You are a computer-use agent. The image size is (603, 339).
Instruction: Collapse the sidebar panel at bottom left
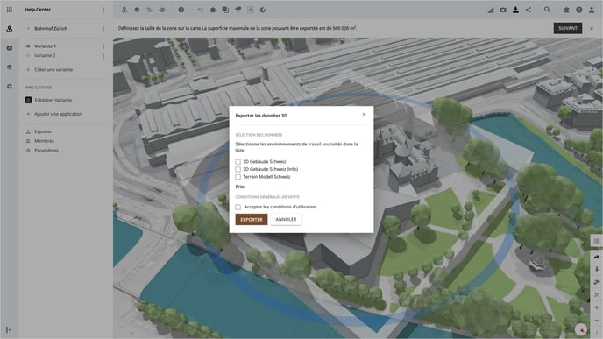pos(9,329)
